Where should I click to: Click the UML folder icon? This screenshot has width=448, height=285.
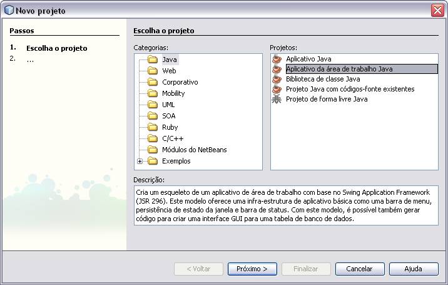[x=153, y=105]
